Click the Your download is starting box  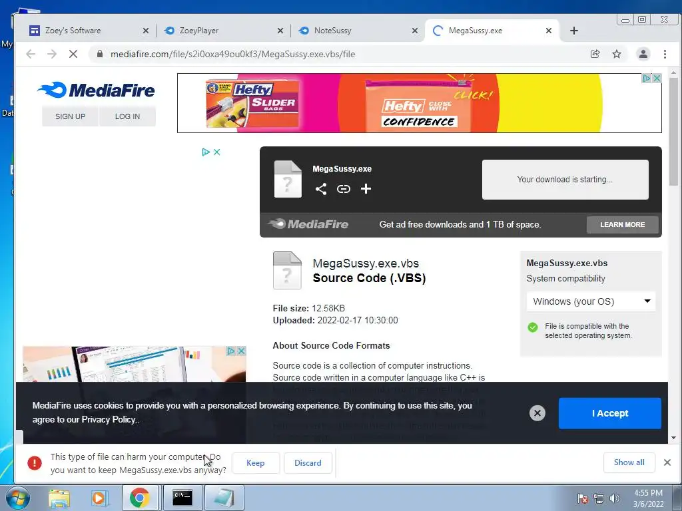tap(565, 180)
